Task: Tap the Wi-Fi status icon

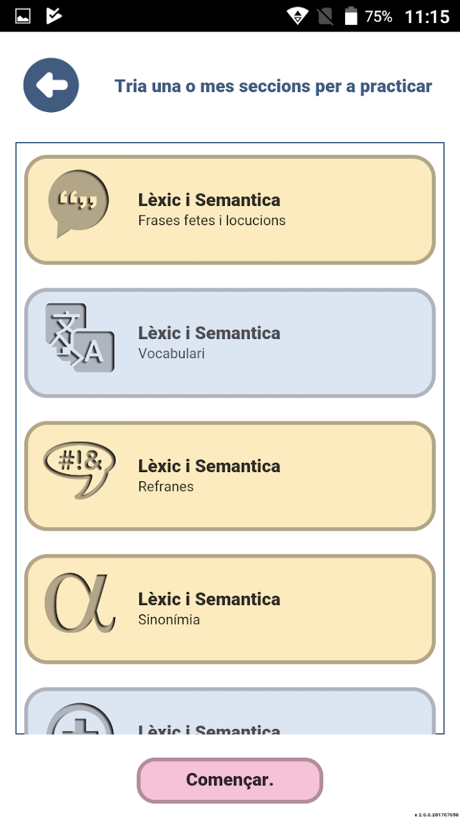Action: point(298,16)
